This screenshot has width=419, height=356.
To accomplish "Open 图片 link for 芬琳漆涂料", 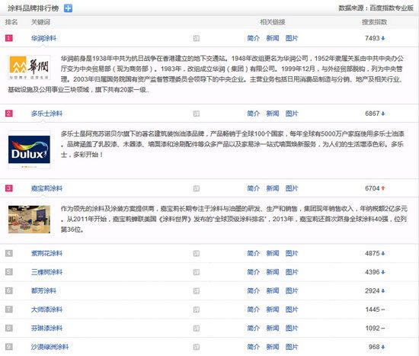I will 292,329.
